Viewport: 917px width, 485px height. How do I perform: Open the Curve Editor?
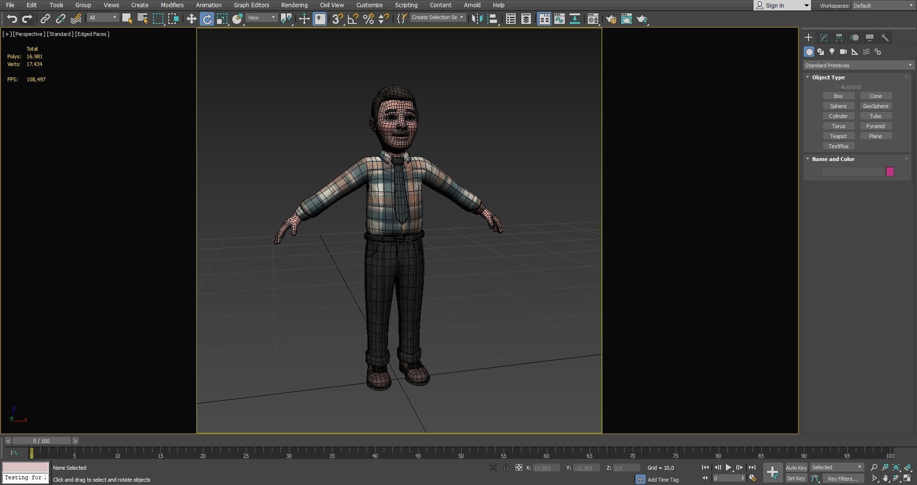tap(560, 19)
